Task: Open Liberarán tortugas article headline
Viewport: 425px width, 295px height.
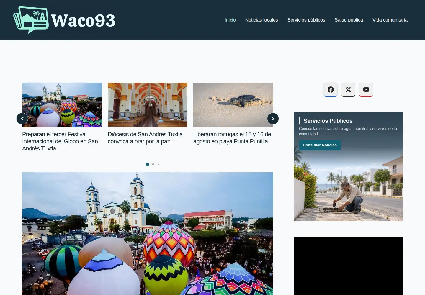Action: point(232,138)
